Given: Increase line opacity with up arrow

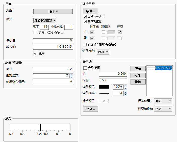Looking at the screenshot, I should [x=125, y=86].
